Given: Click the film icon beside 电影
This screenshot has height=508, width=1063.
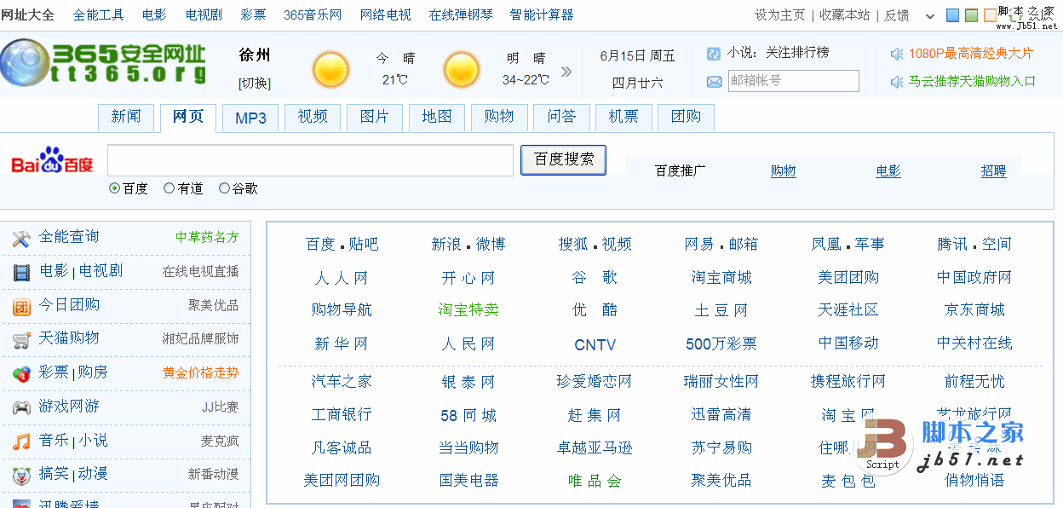Looking at the screenshot, I should [21, 273].
